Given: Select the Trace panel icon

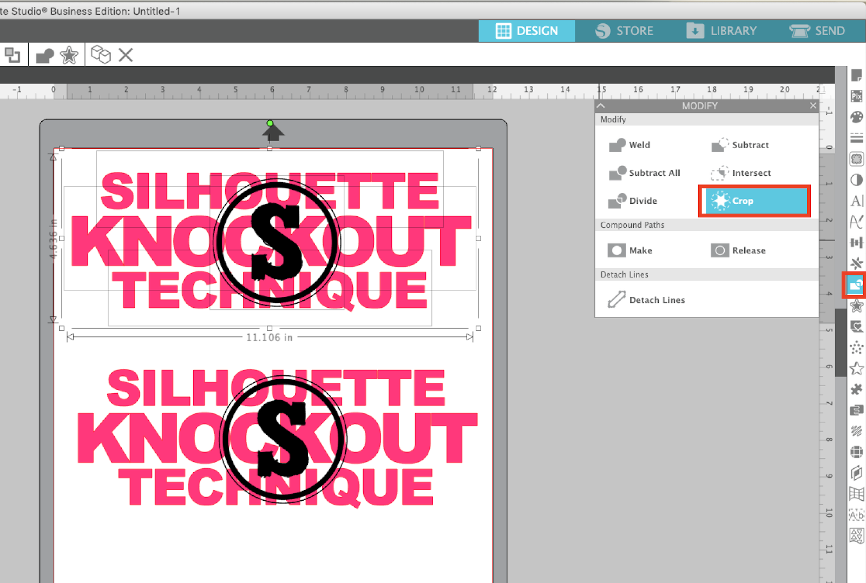Looking at the screenshot, I should click(x=857, y=327).
